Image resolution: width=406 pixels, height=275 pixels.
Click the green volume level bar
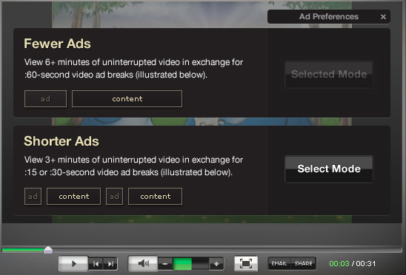(182, 264)
